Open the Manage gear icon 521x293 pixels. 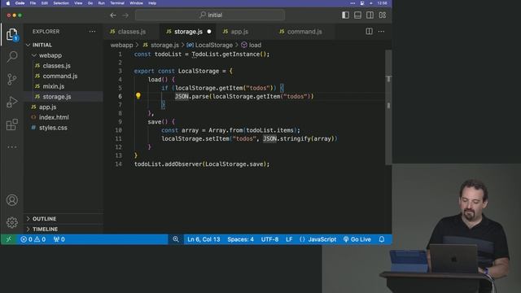point(12,222)
